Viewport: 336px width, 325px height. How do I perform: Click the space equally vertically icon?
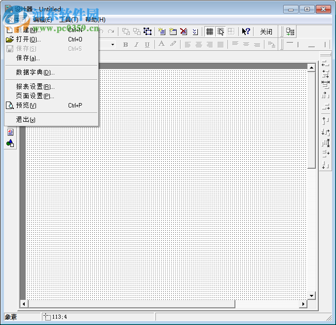click(326, 143)
